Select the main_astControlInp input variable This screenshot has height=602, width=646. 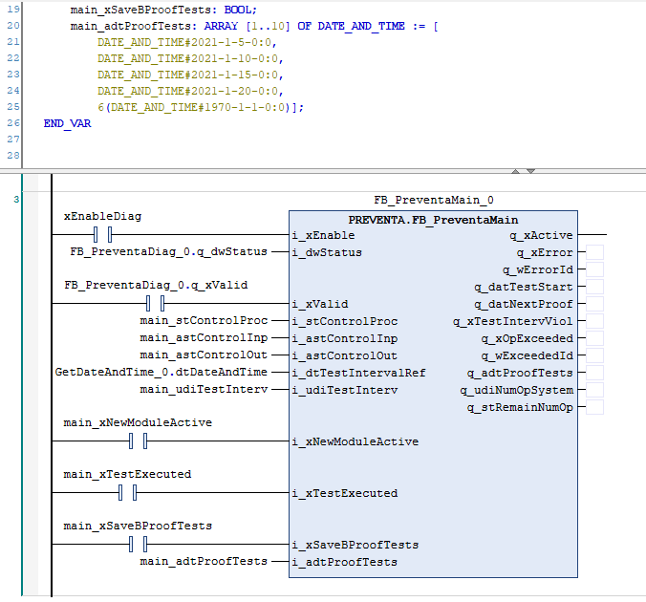(204, 338)
